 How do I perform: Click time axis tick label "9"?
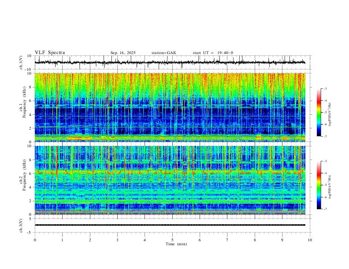282,240
